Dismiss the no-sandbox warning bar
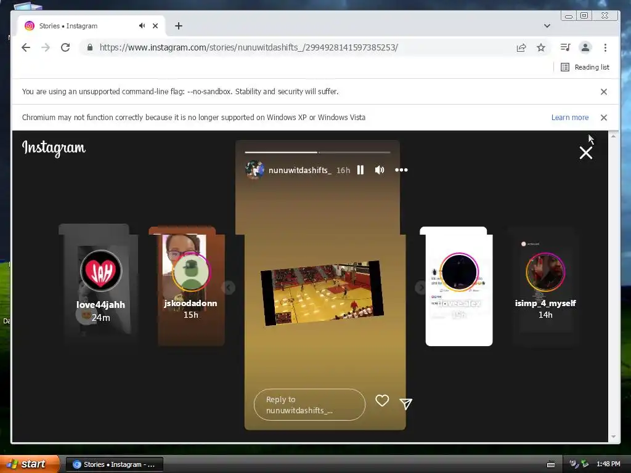The image size is (631, 473). [604, 92]
